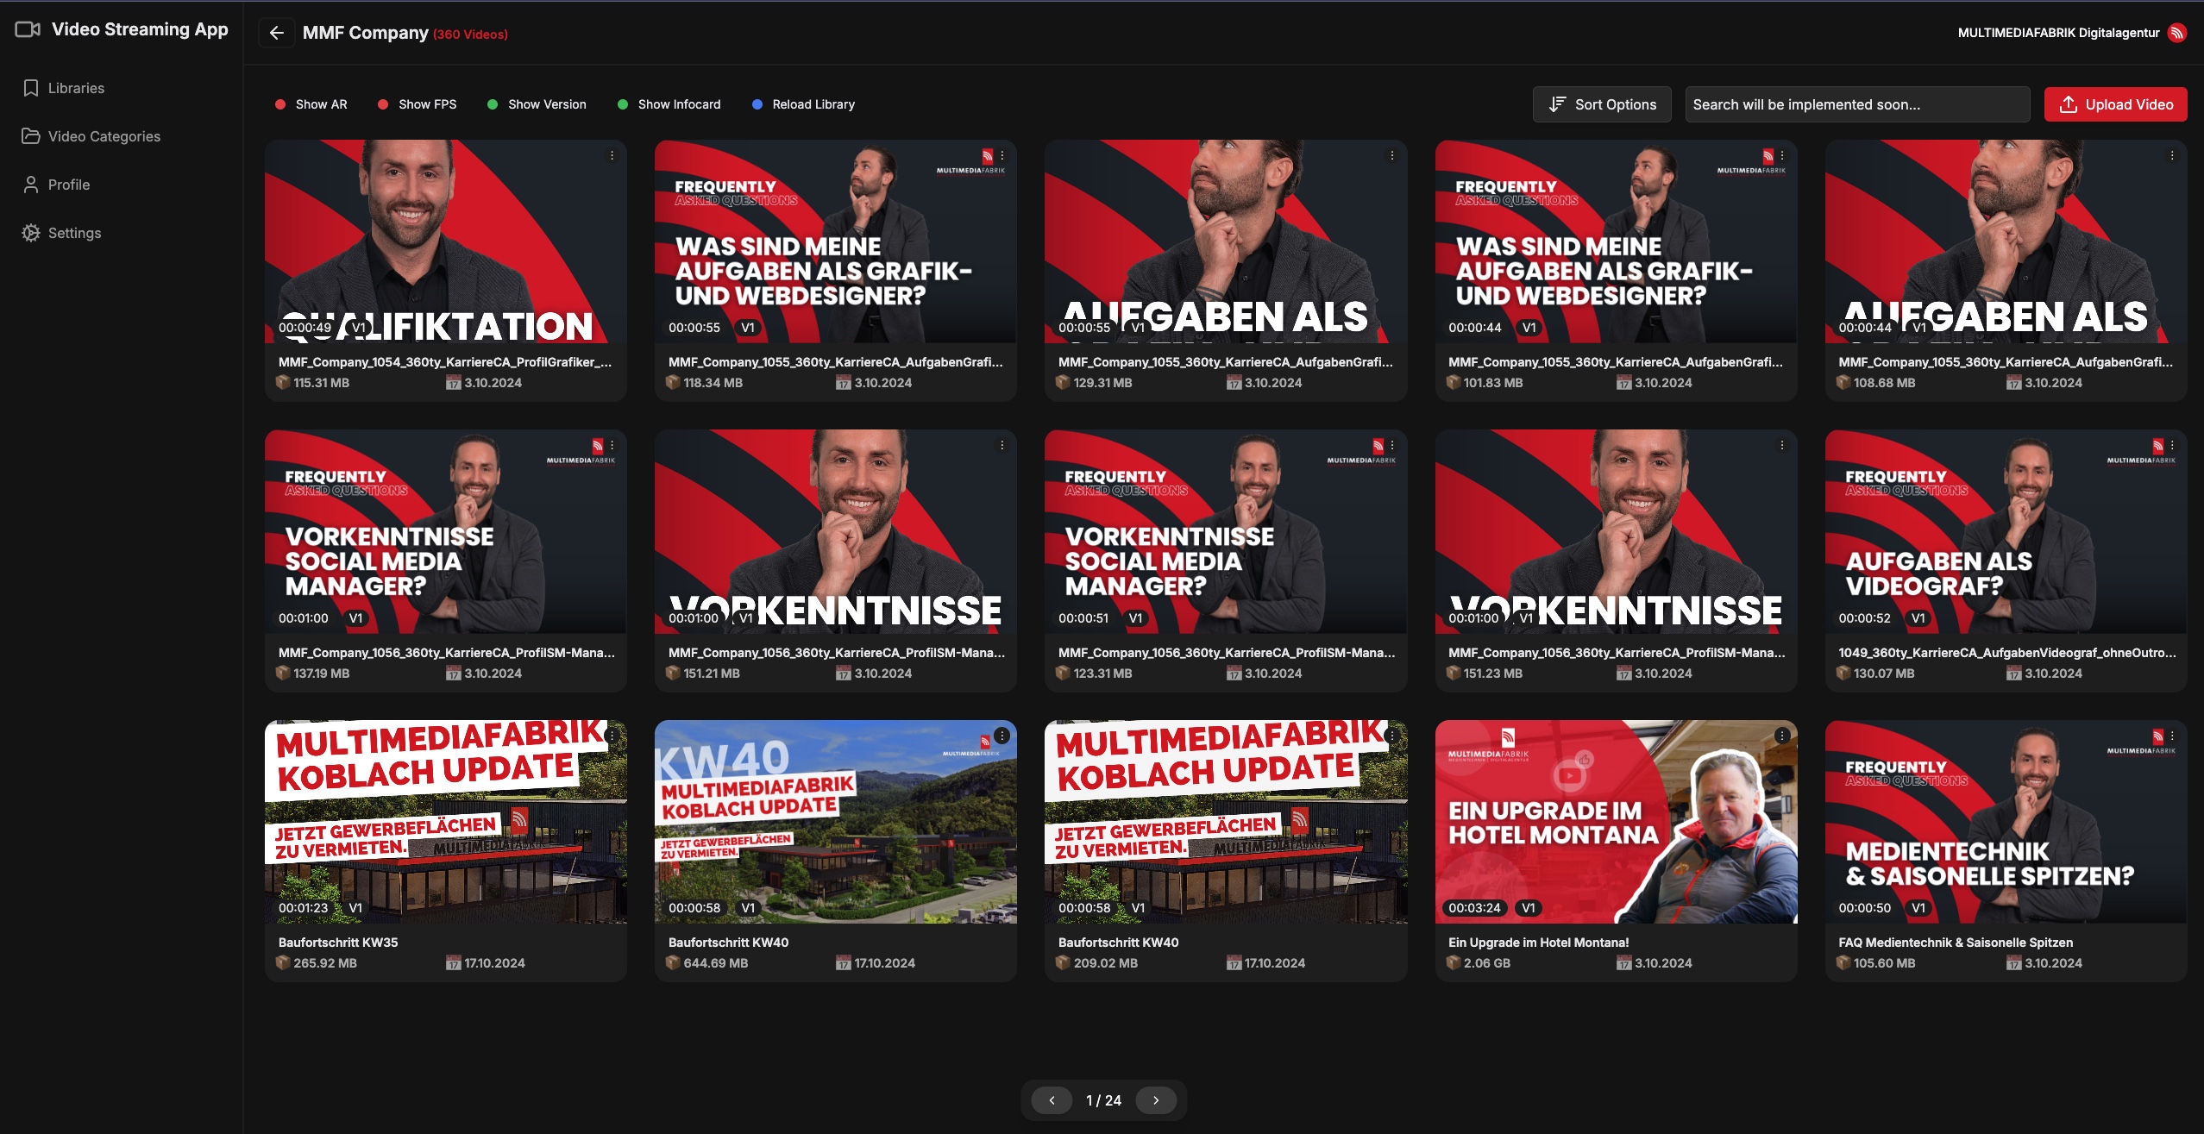Open three-dot menu on 115.31 MB video card
This screenshot has height=1134, width=2204.
(612, 156)
